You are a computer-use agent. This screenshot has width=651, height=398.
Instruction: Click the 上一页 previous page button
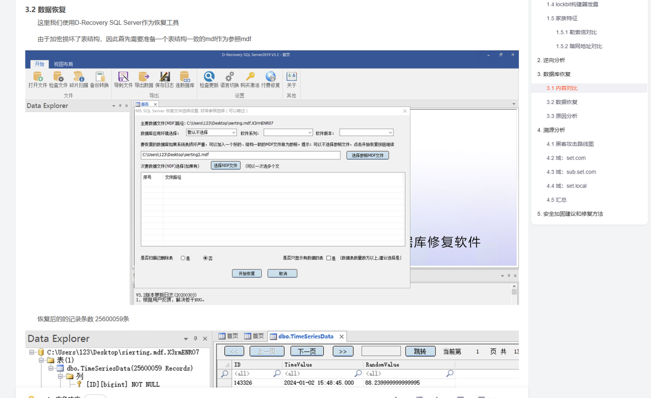coord(267,351)
